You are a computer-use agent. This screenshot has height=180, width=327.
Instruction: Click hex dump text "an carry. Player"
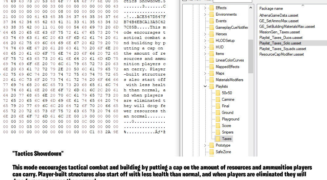pos(145,69)
